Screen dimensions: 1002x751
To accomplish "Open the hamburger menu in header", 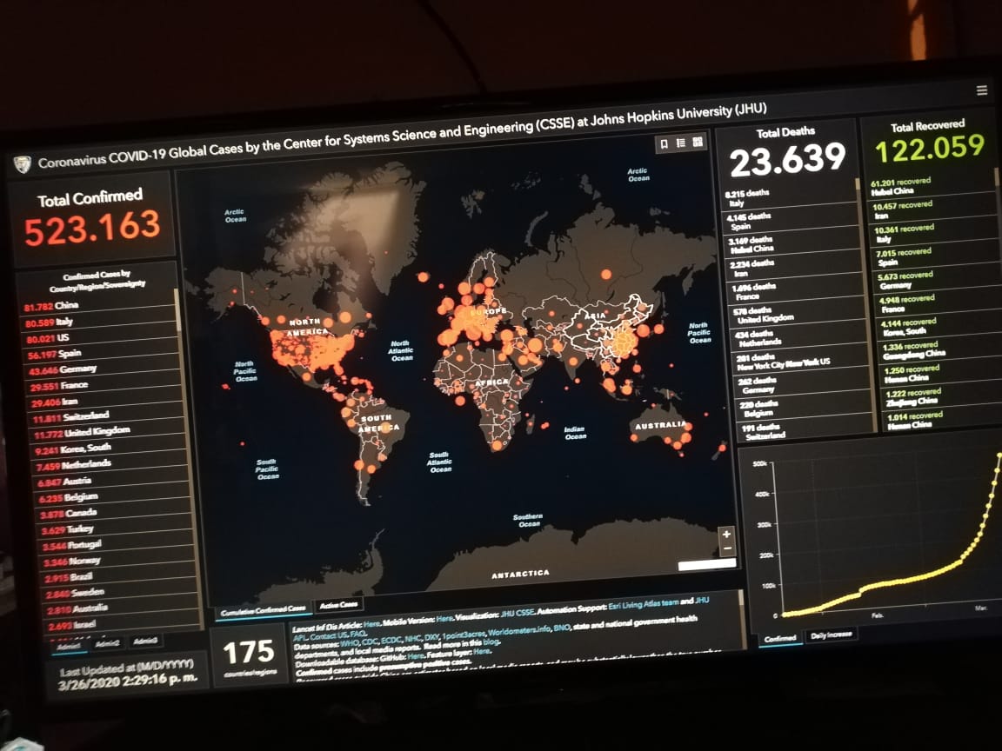I will click(x=982, y=90).
